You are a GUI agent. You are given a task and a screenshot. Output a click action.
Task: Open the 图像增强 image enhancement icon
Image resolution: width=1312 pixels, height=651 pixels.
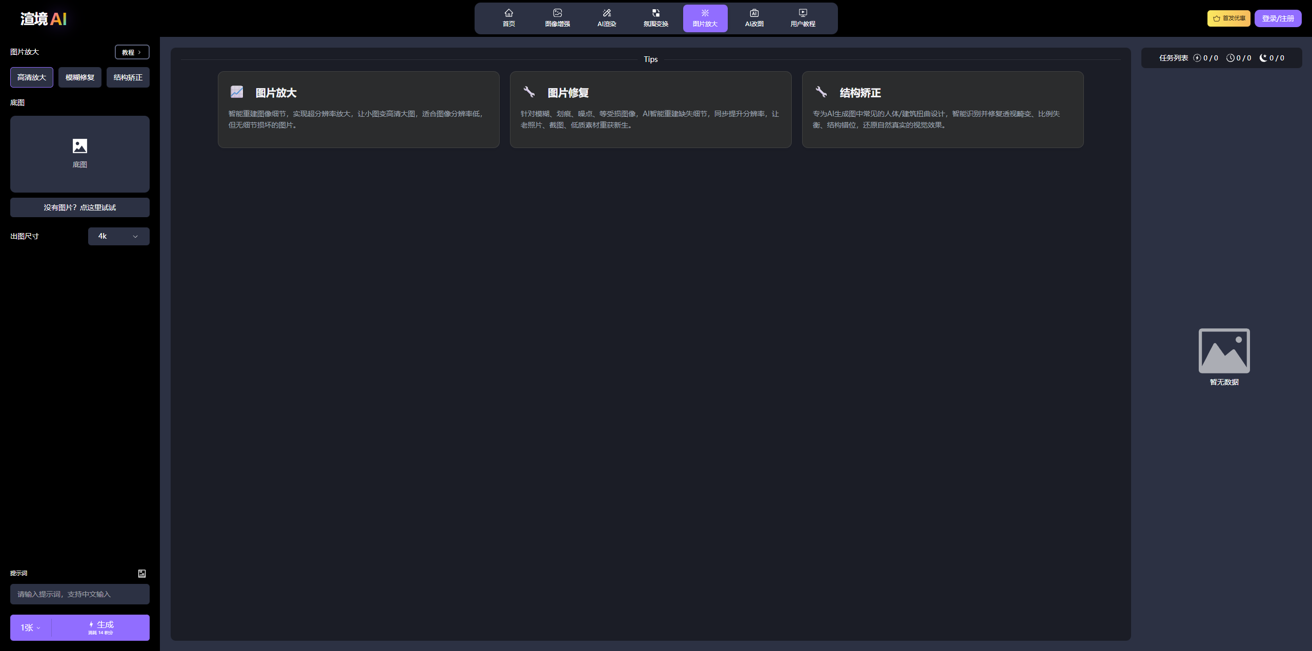point(557,13)
